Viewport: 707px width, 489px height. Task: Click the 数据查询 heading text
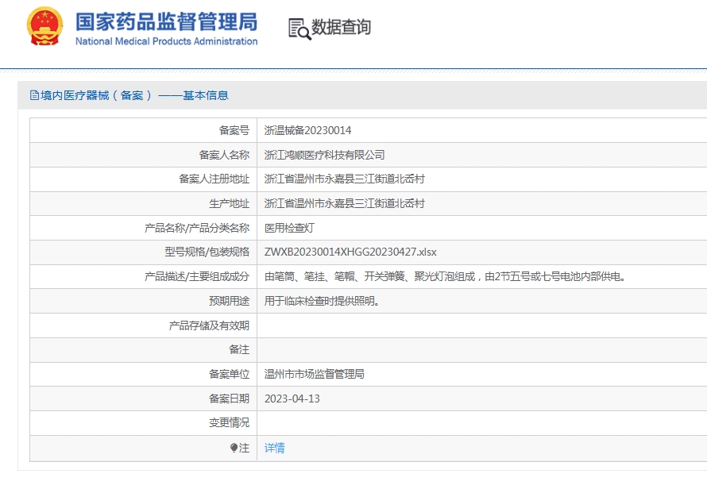(341, 28)
